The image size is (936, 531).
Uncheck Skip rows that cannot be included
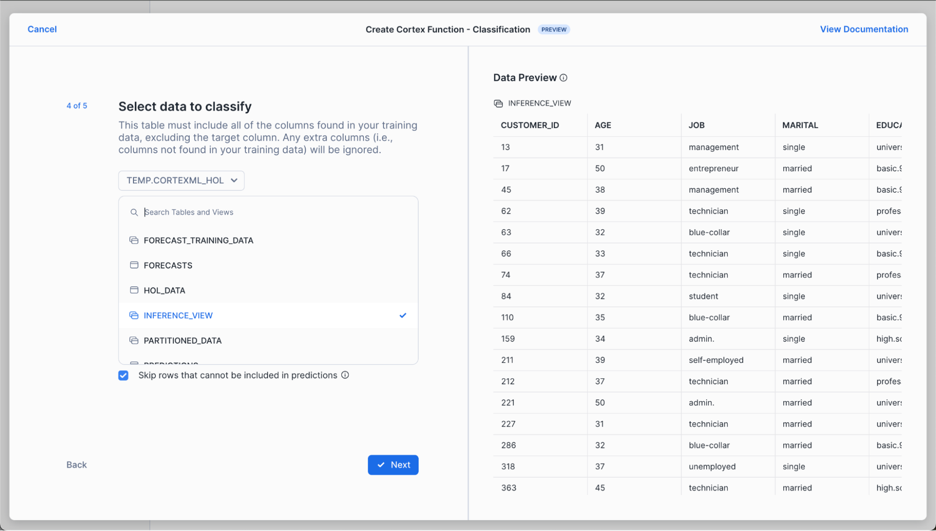click(x=124, y=375)
